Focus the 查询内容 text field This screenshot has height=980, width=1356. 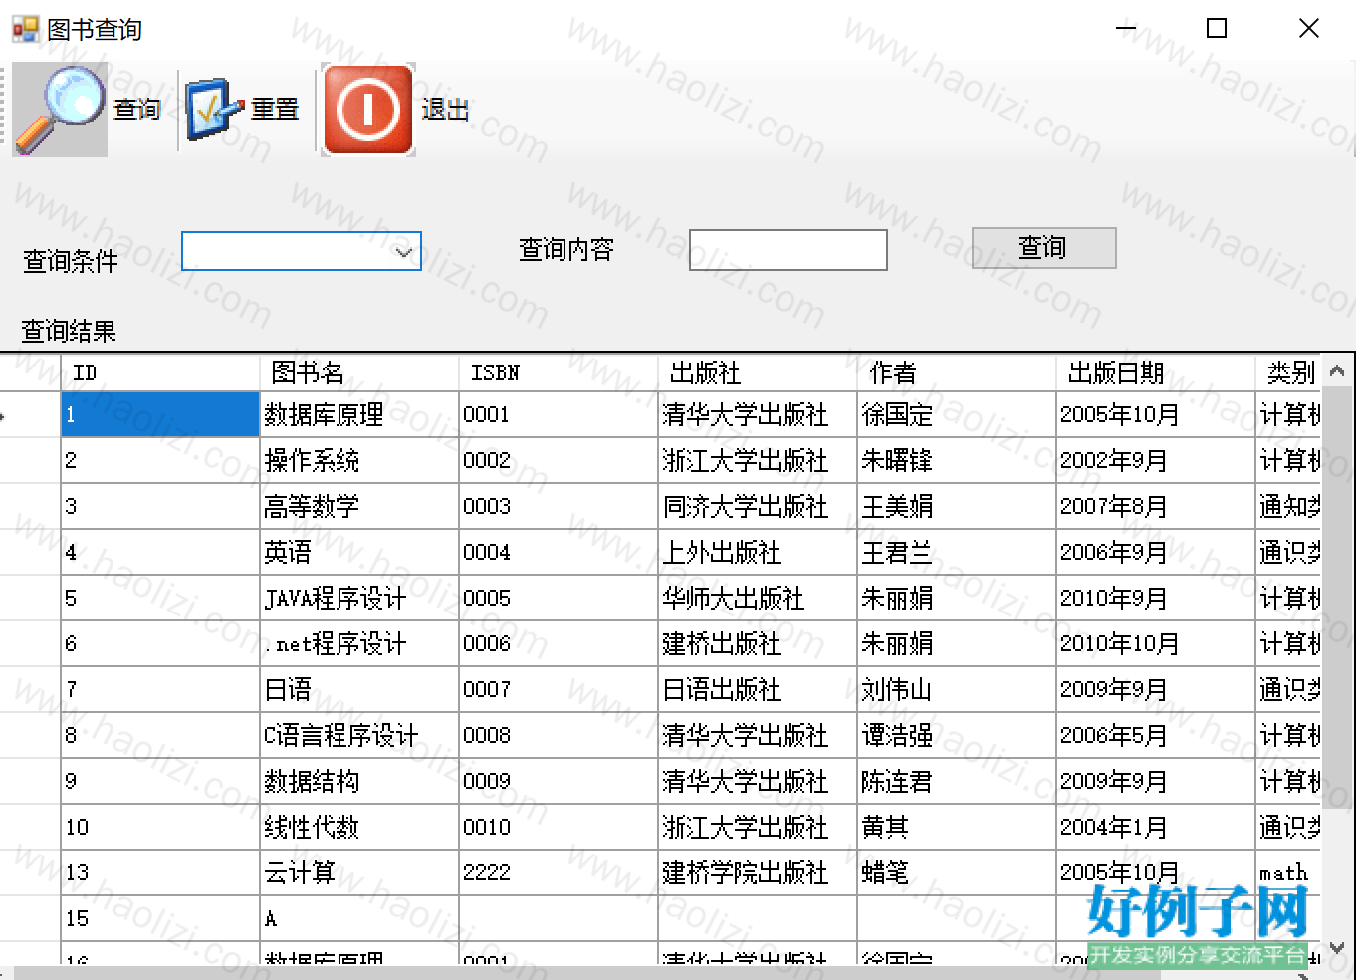(788, 250)
